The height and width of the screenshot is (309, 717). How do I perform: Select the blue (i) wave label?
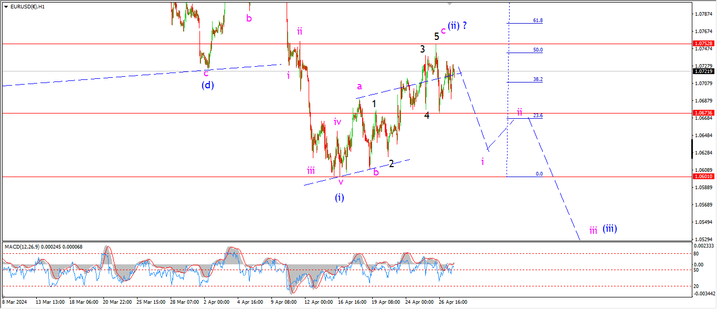click(340, 198)
